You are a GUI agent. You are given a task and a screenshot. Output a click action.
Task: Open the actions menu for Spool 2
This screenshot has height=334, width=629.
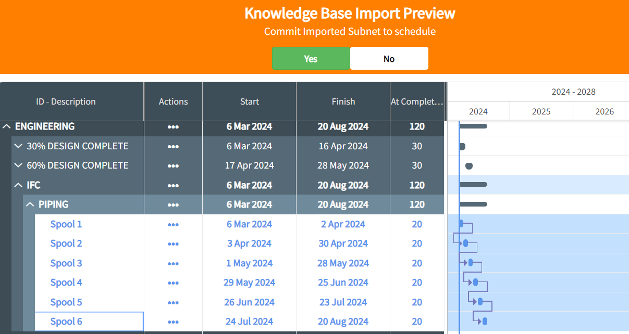pyautogui.click(x=173, y=243)
